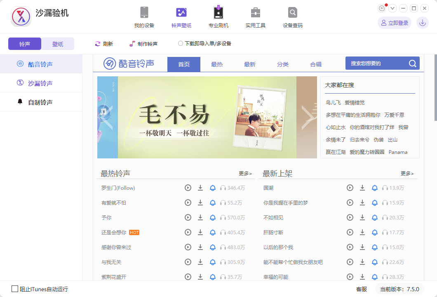437x297 pixels.
Task: Play the 肝肠寸断 ringtone
Action: pyautogui.click(x=350, y=232)
